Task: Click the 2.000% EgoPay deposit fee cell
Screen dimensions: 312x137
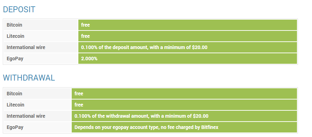Action: pyautogui.click(x=187, y=59)
